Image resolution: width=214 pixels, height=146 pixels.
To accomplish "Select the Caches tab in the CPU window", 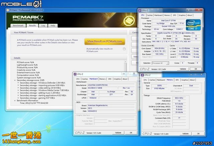I will click(x=150, y=15).
